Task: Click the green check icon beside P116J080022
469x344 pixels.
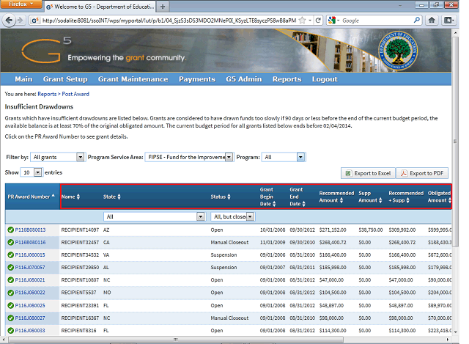Action: [10, 293]
